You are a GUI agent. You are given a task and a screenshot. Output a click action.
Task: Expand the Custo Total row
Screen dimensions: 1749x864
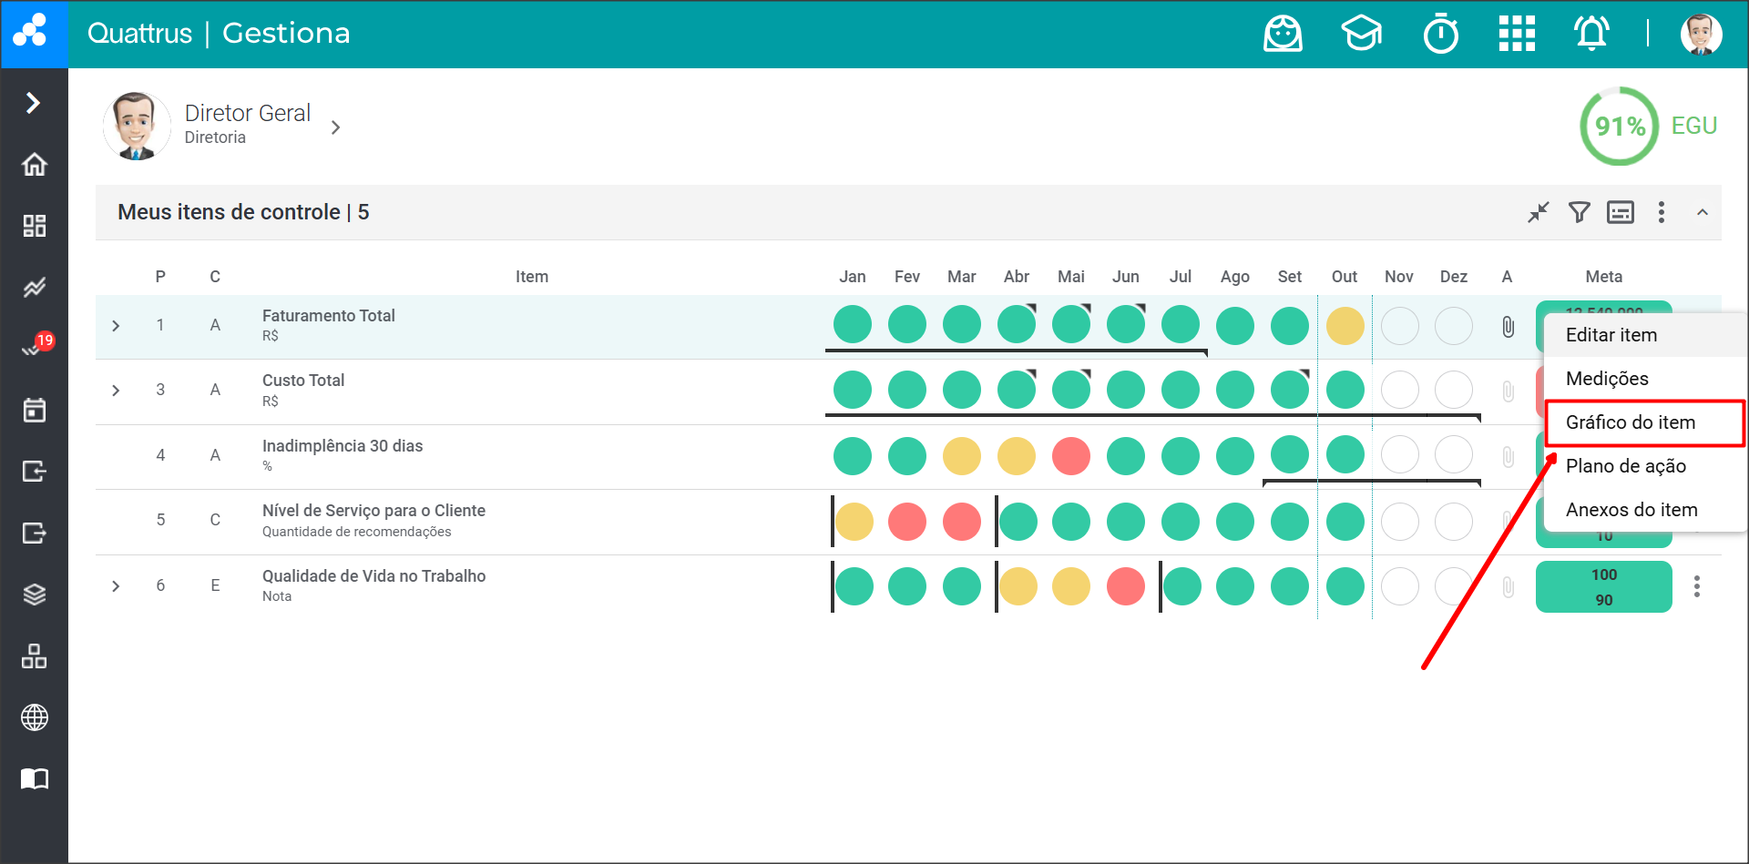[x=116, y=391]
